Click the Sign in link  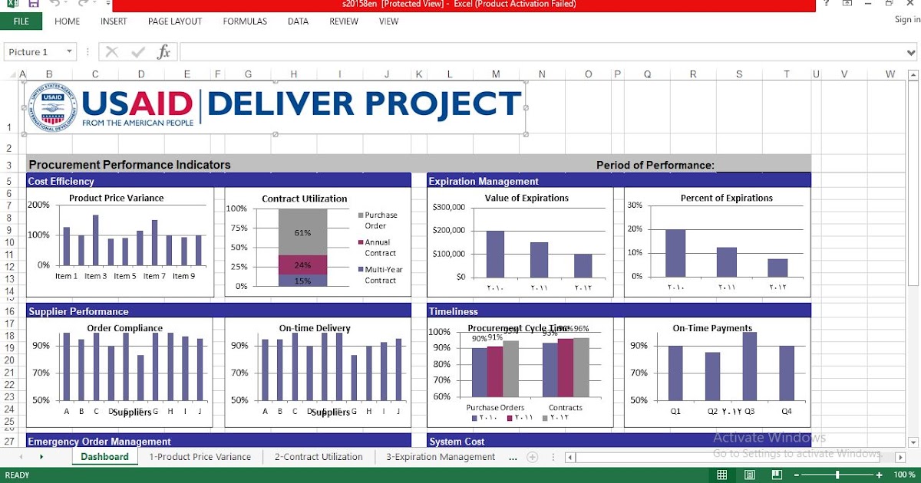tap(906, 19)
